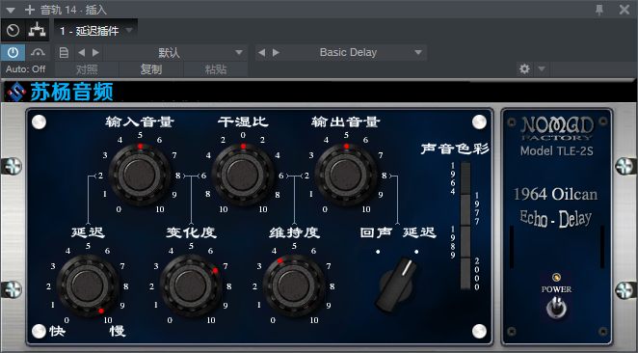The width and height of the screenshot is (638, 353).
Task: Click the Nomad Factory logo
Action: (x=557, y=128)
